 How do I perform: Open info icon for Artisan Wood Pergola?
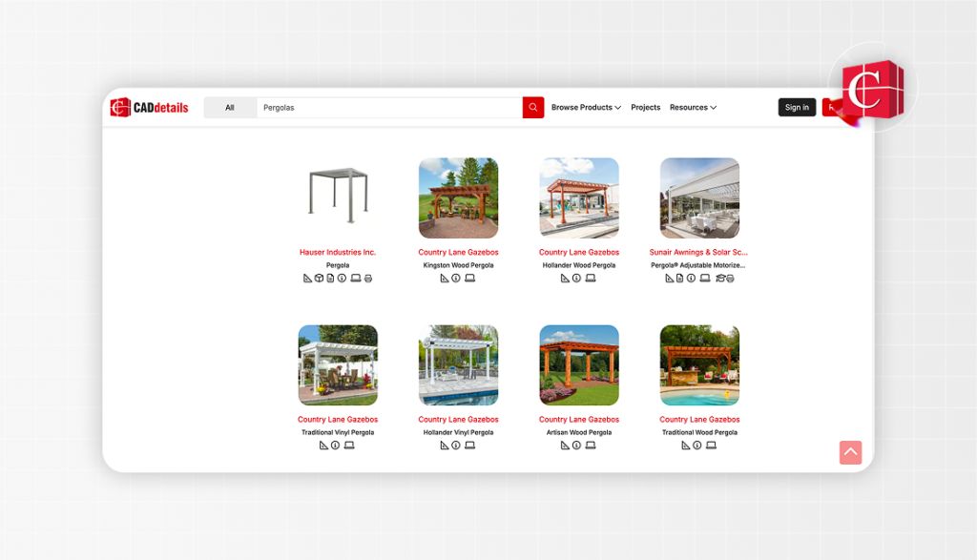(576, 446)
